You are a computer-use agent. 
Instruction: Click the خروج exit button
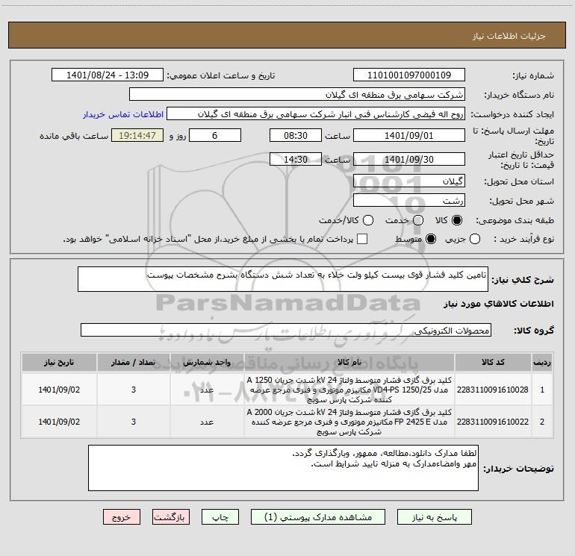tap(122, 516)
